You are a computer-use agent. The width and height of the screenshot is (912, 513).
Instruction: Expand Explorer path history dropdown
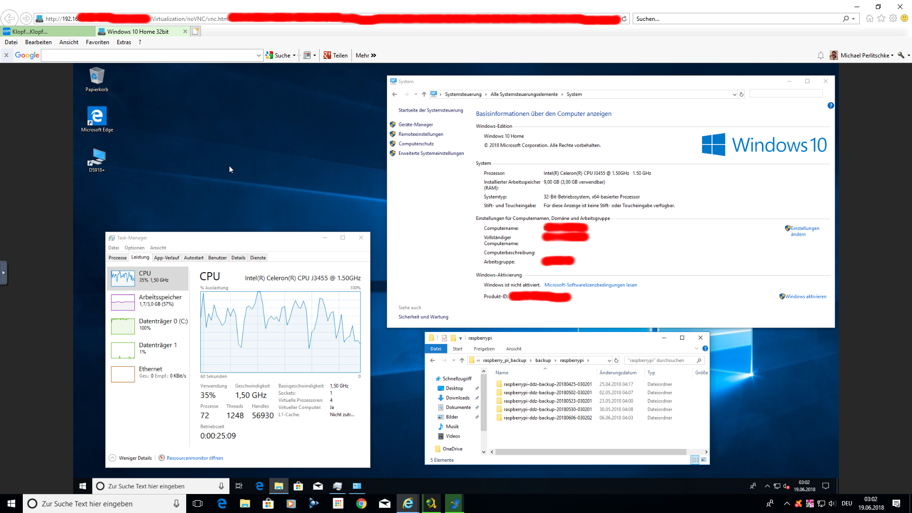pyautogui.click(x=609, y=361)
